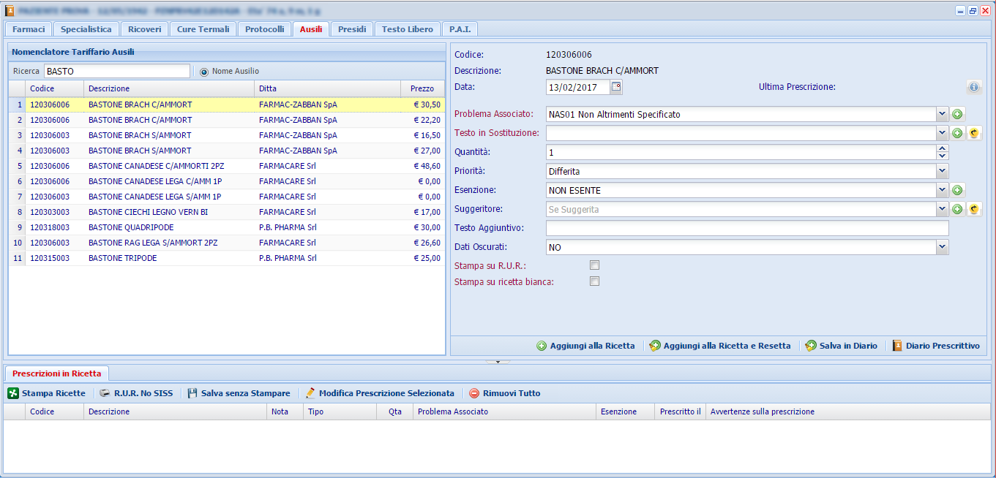The width and height of the screenshot is (996, 478).
Task: Decrease Quantità with the down arrow
Action: [x=943, y=156]
